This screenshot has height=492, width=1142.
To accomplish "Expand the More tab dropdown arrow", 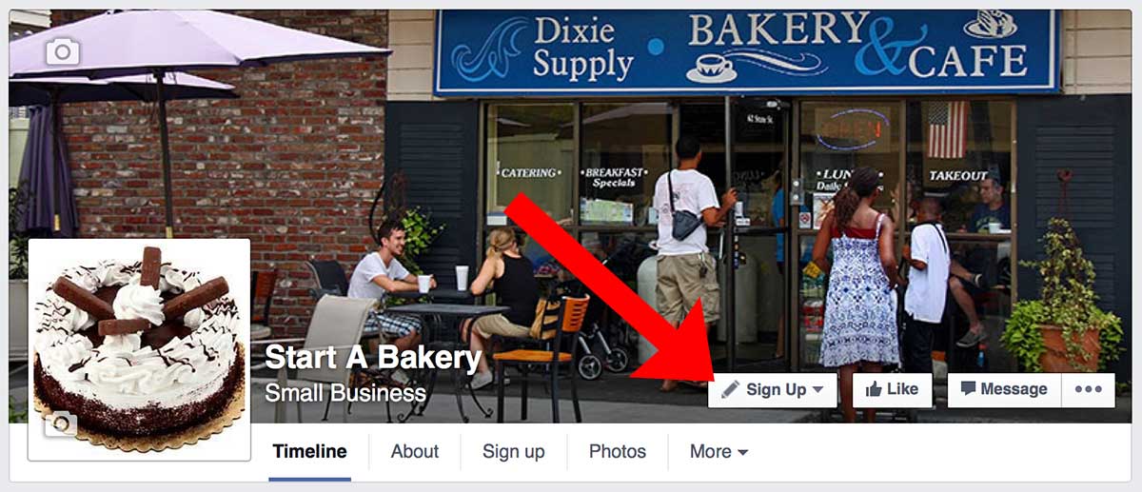I will coord(743,453).
